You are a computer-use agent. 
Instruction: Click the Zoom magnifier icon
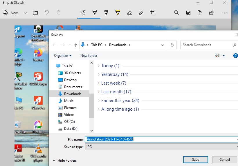[176, 13]
